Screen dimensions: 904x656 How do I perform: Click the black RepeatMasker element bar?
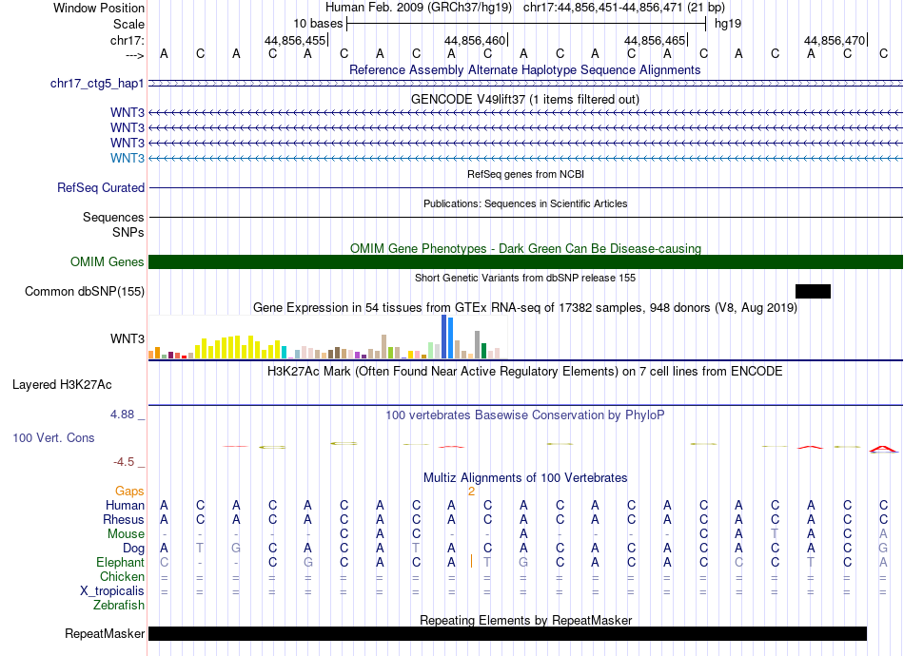507,633
